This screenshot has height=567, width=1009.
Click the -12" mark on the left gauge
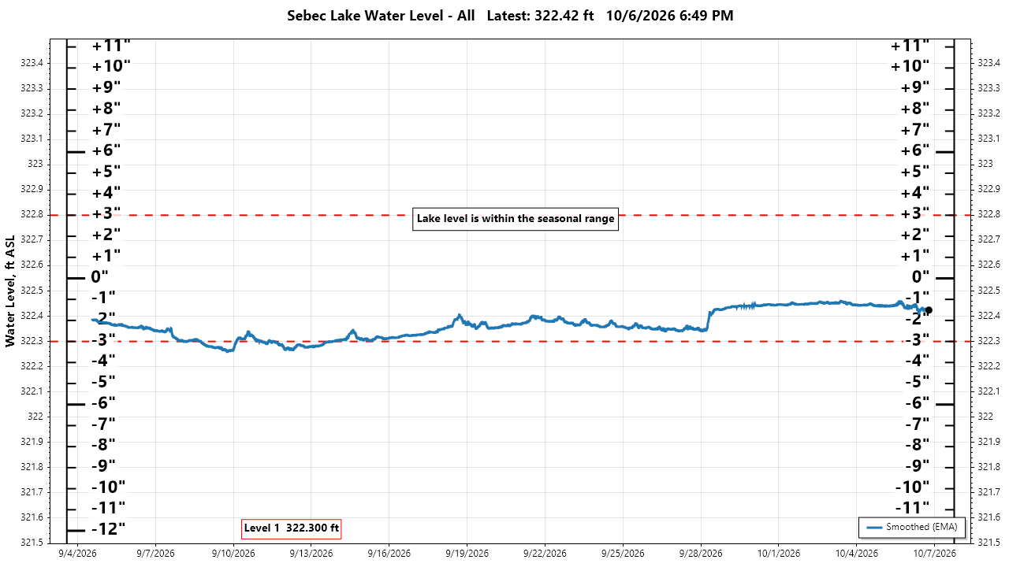[x=109, y=528]
